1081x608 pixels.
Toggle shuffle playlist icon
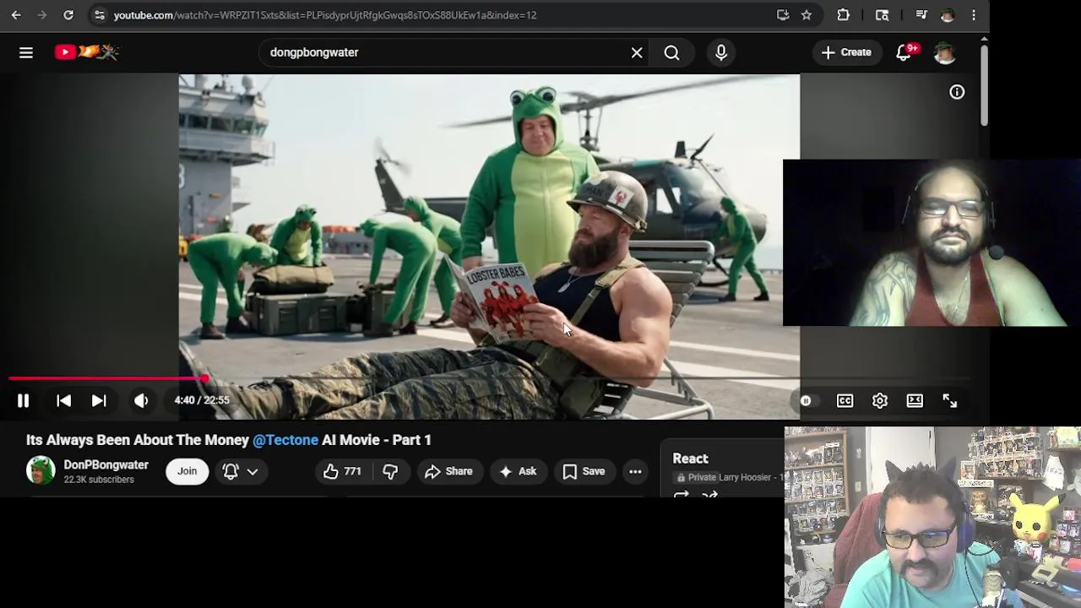pyautogui.click(x=709, y=496)
